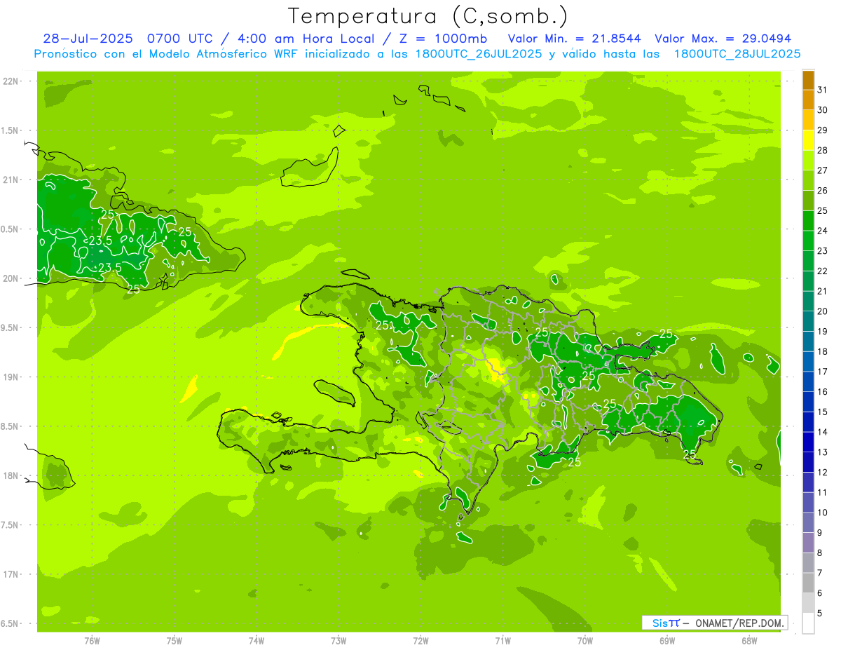Click '1800UTC_28JUL2025' valid-until time text
The width and height of the screenshot is (841, 650).
737,54
